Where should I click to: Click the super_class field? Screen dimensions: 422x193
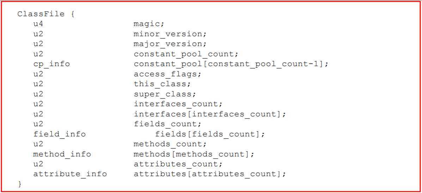click(164, 94)
